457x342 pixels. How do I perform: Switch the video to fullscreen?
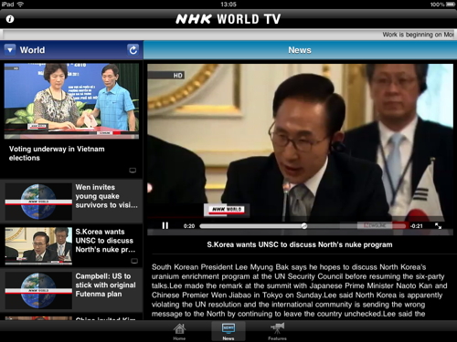point(438,226)
